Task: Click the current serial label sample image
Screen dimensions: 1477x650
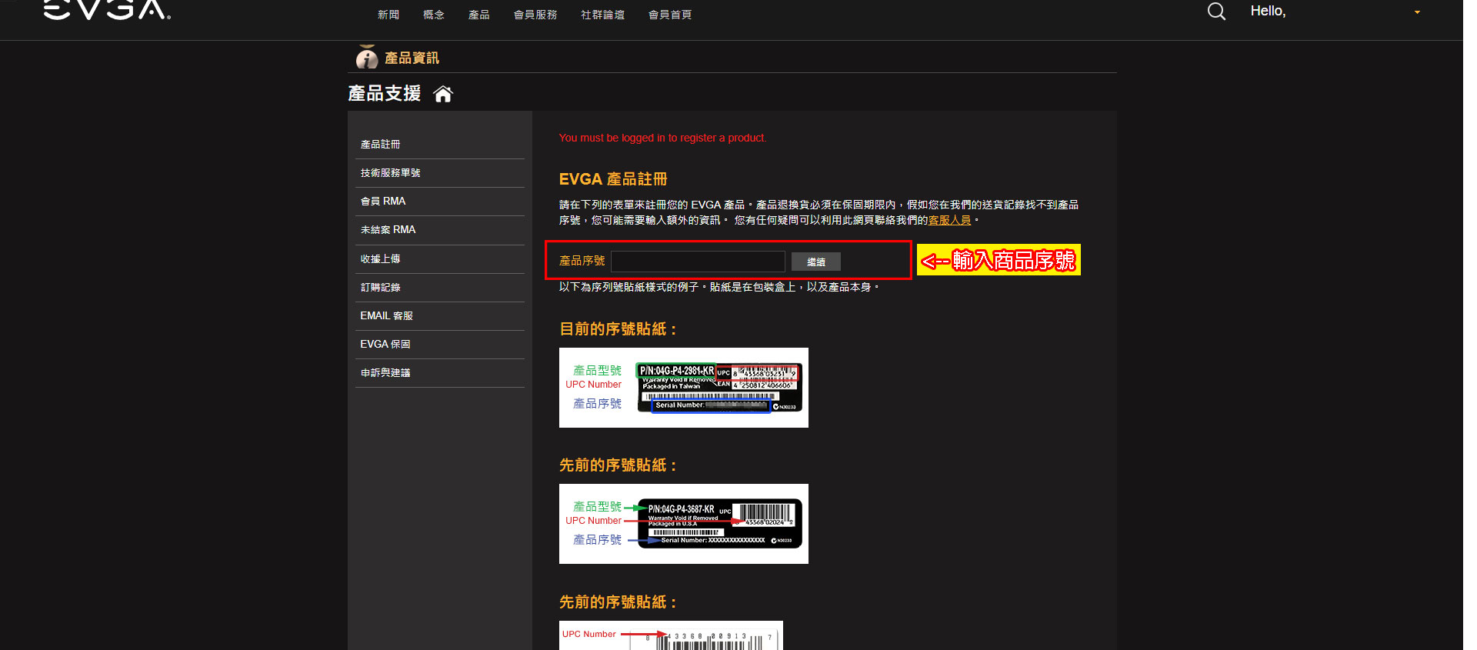Action: click(684, 388)
